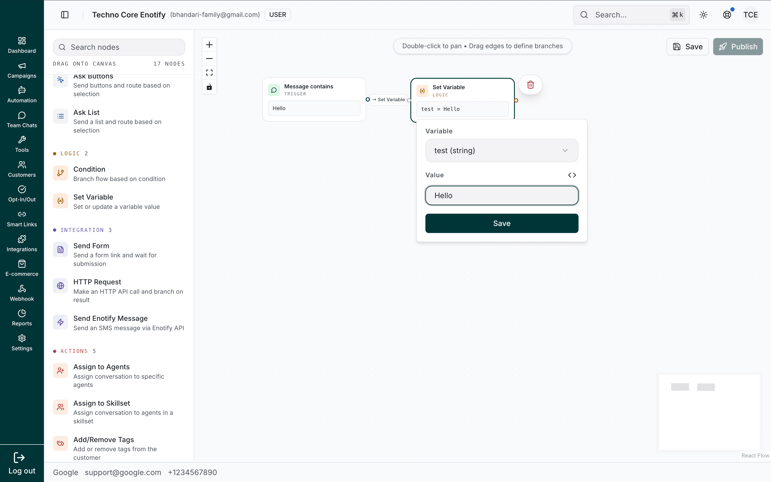Toggle canvas interactivity lock

point(209,87)
